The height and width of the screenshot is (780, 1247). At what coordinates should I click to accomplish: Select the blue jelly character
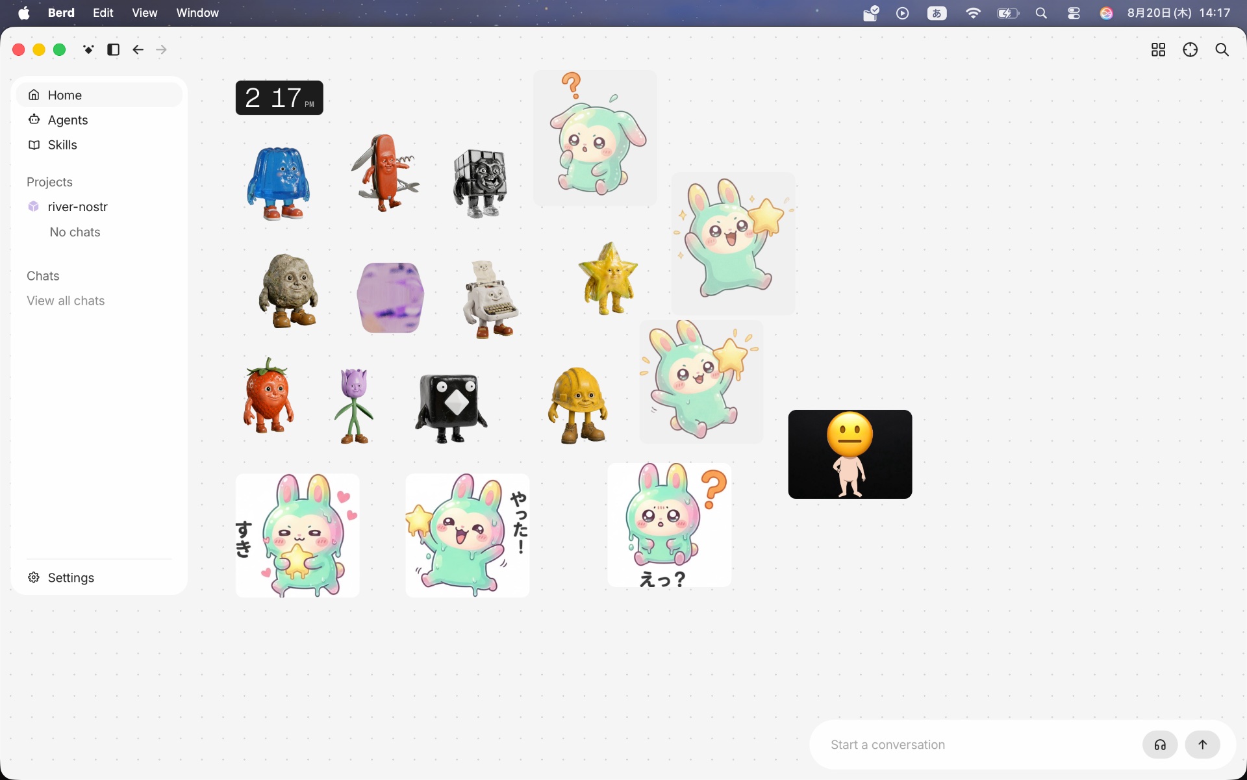tap(279, 183)
